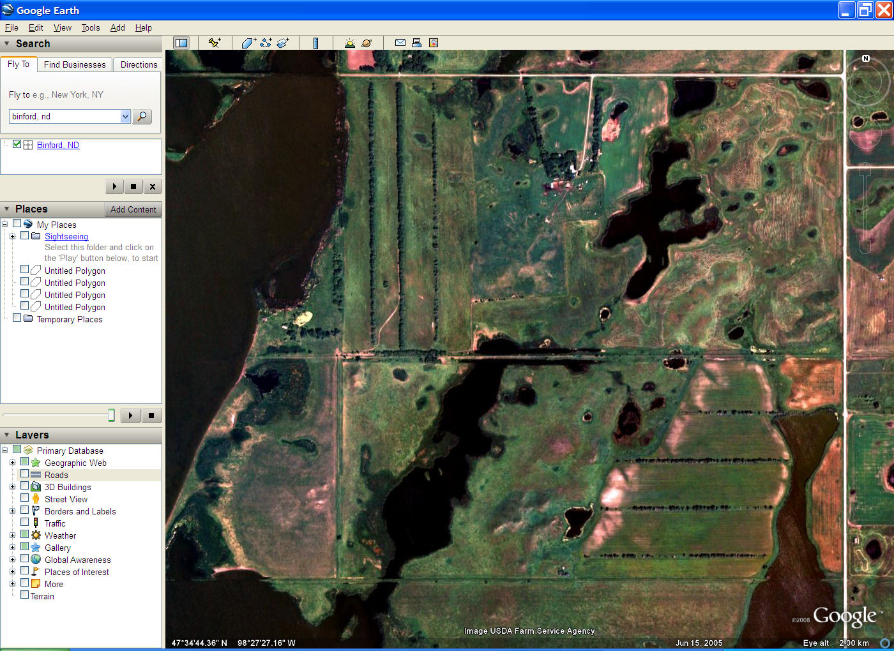Check the Sightseeing folder checkbox
Screen dimensions: 894x651
(x=24, y=236)
